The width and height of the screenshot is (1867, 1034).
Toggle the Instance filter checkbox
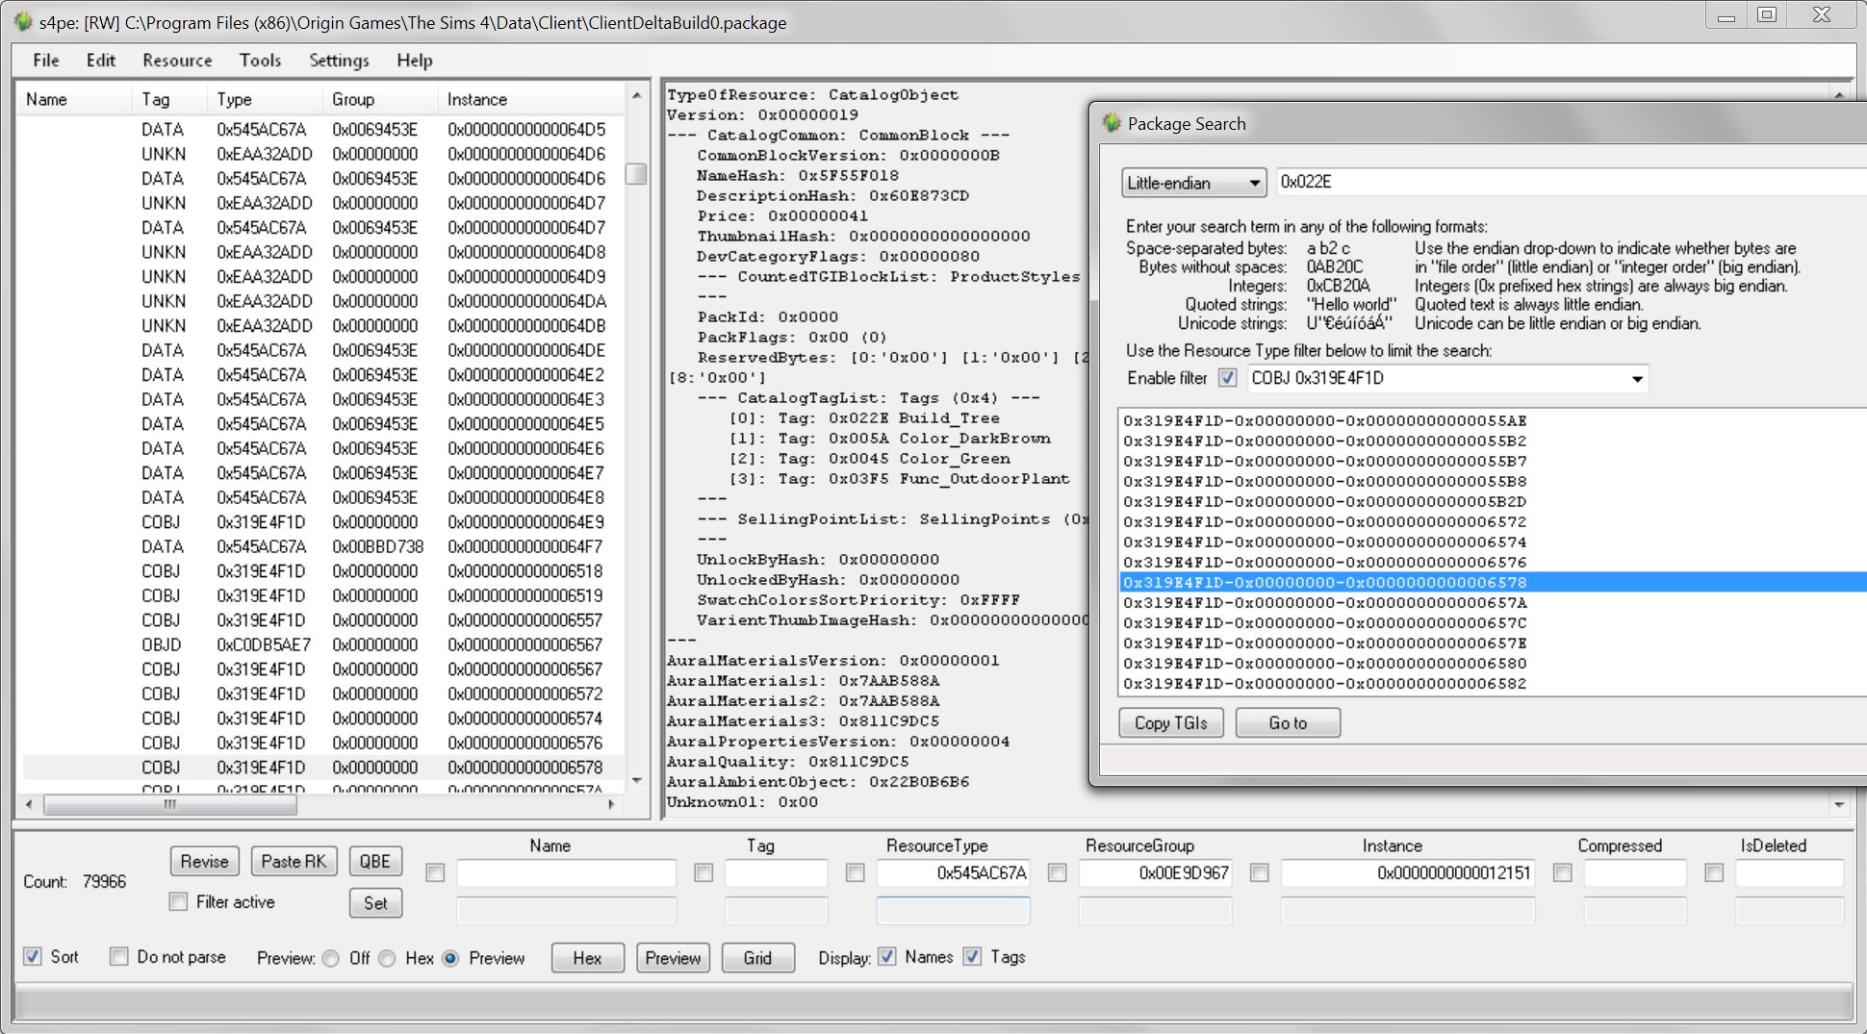pyautogui.click(x=1259, y=872)
